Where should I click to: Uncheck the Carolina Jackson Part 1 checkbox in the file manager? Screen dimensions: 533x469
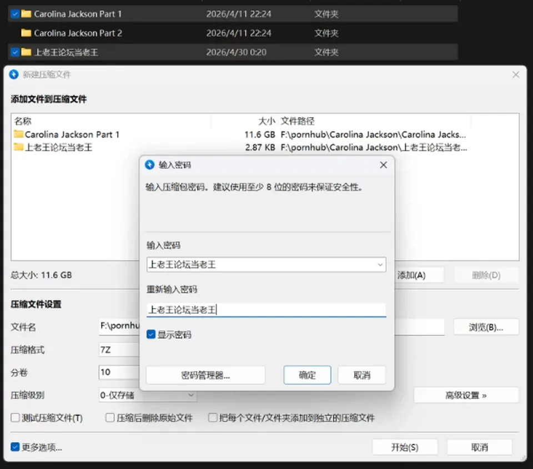click(x=14, y=14)
